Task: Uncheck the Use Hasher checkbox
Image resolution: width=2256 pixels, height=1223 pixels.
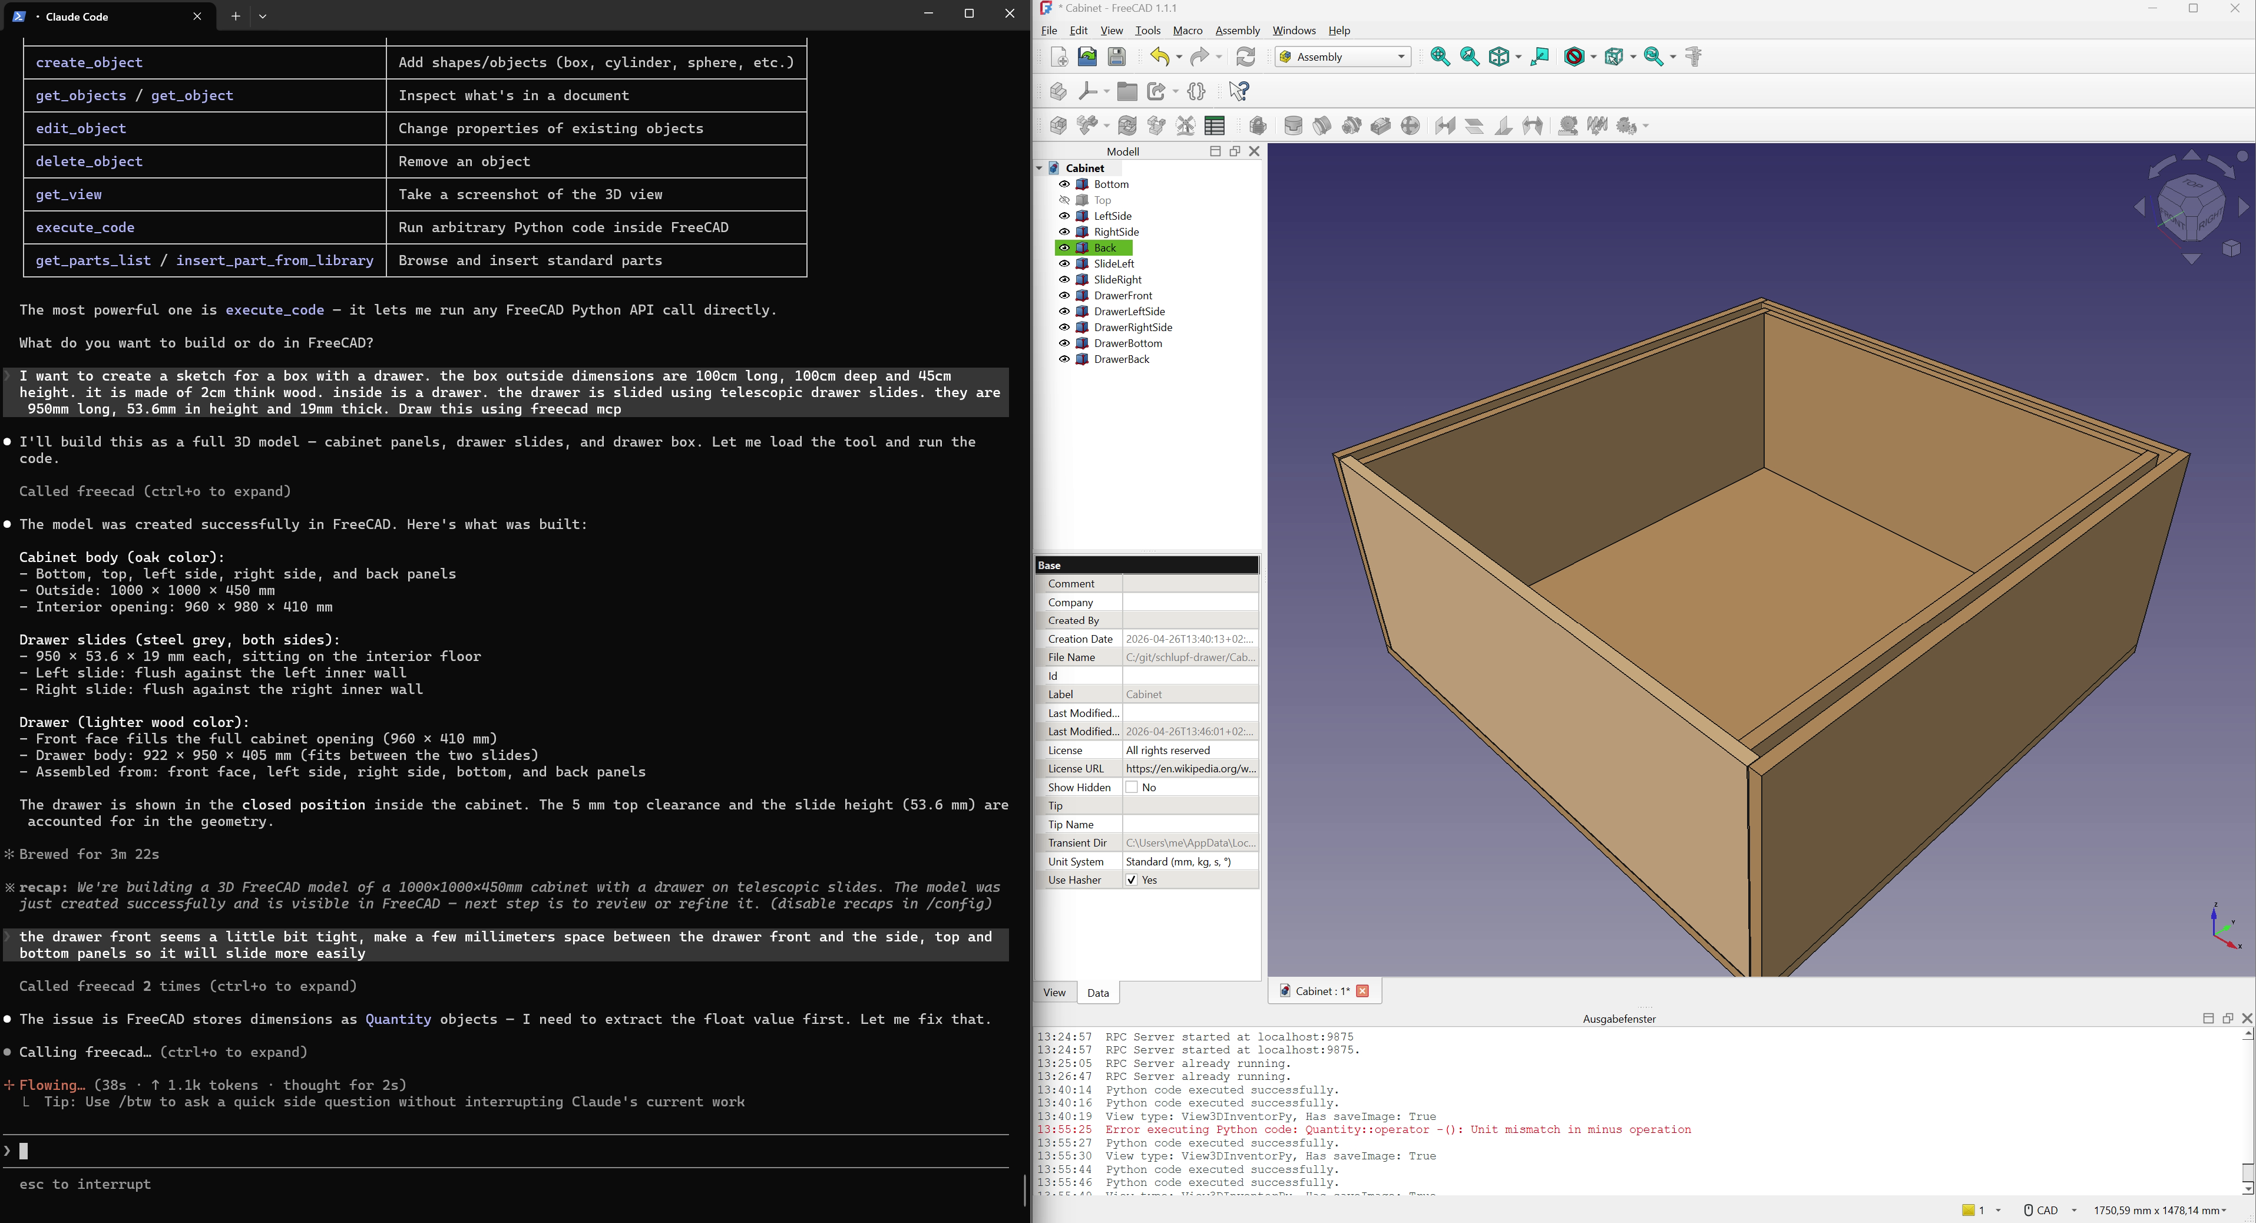Action: tap(1132, 881)
